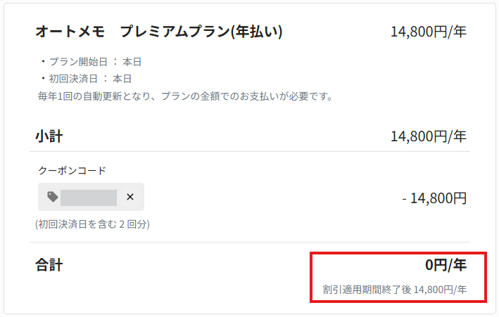Click the 14,800円/年 plan price at top
This screenshot has width=499, height=317.
click(x=429, y=32)
